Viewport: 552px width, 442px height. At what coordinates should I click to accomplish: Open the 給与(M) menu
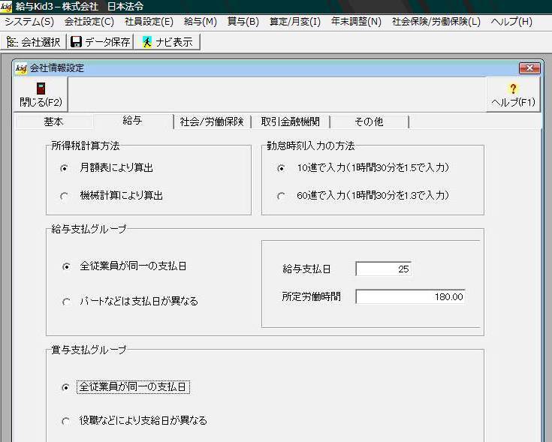(201, 22)
